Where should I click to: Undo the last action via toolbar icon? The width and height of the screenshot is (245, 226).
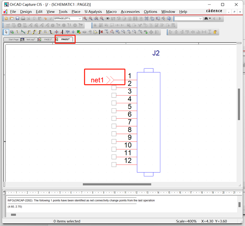point(45,18)
